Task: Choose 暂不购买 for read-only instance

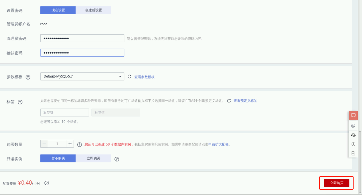Action: coord(58,158)
